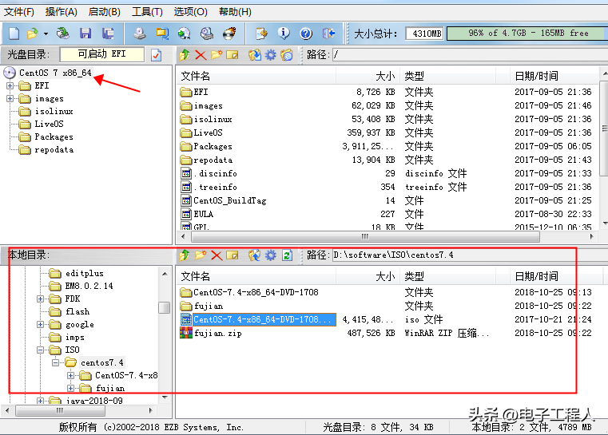Click the Make CD/DVD image drive icon
The image size is (608, 435).
tap(140, 34)
